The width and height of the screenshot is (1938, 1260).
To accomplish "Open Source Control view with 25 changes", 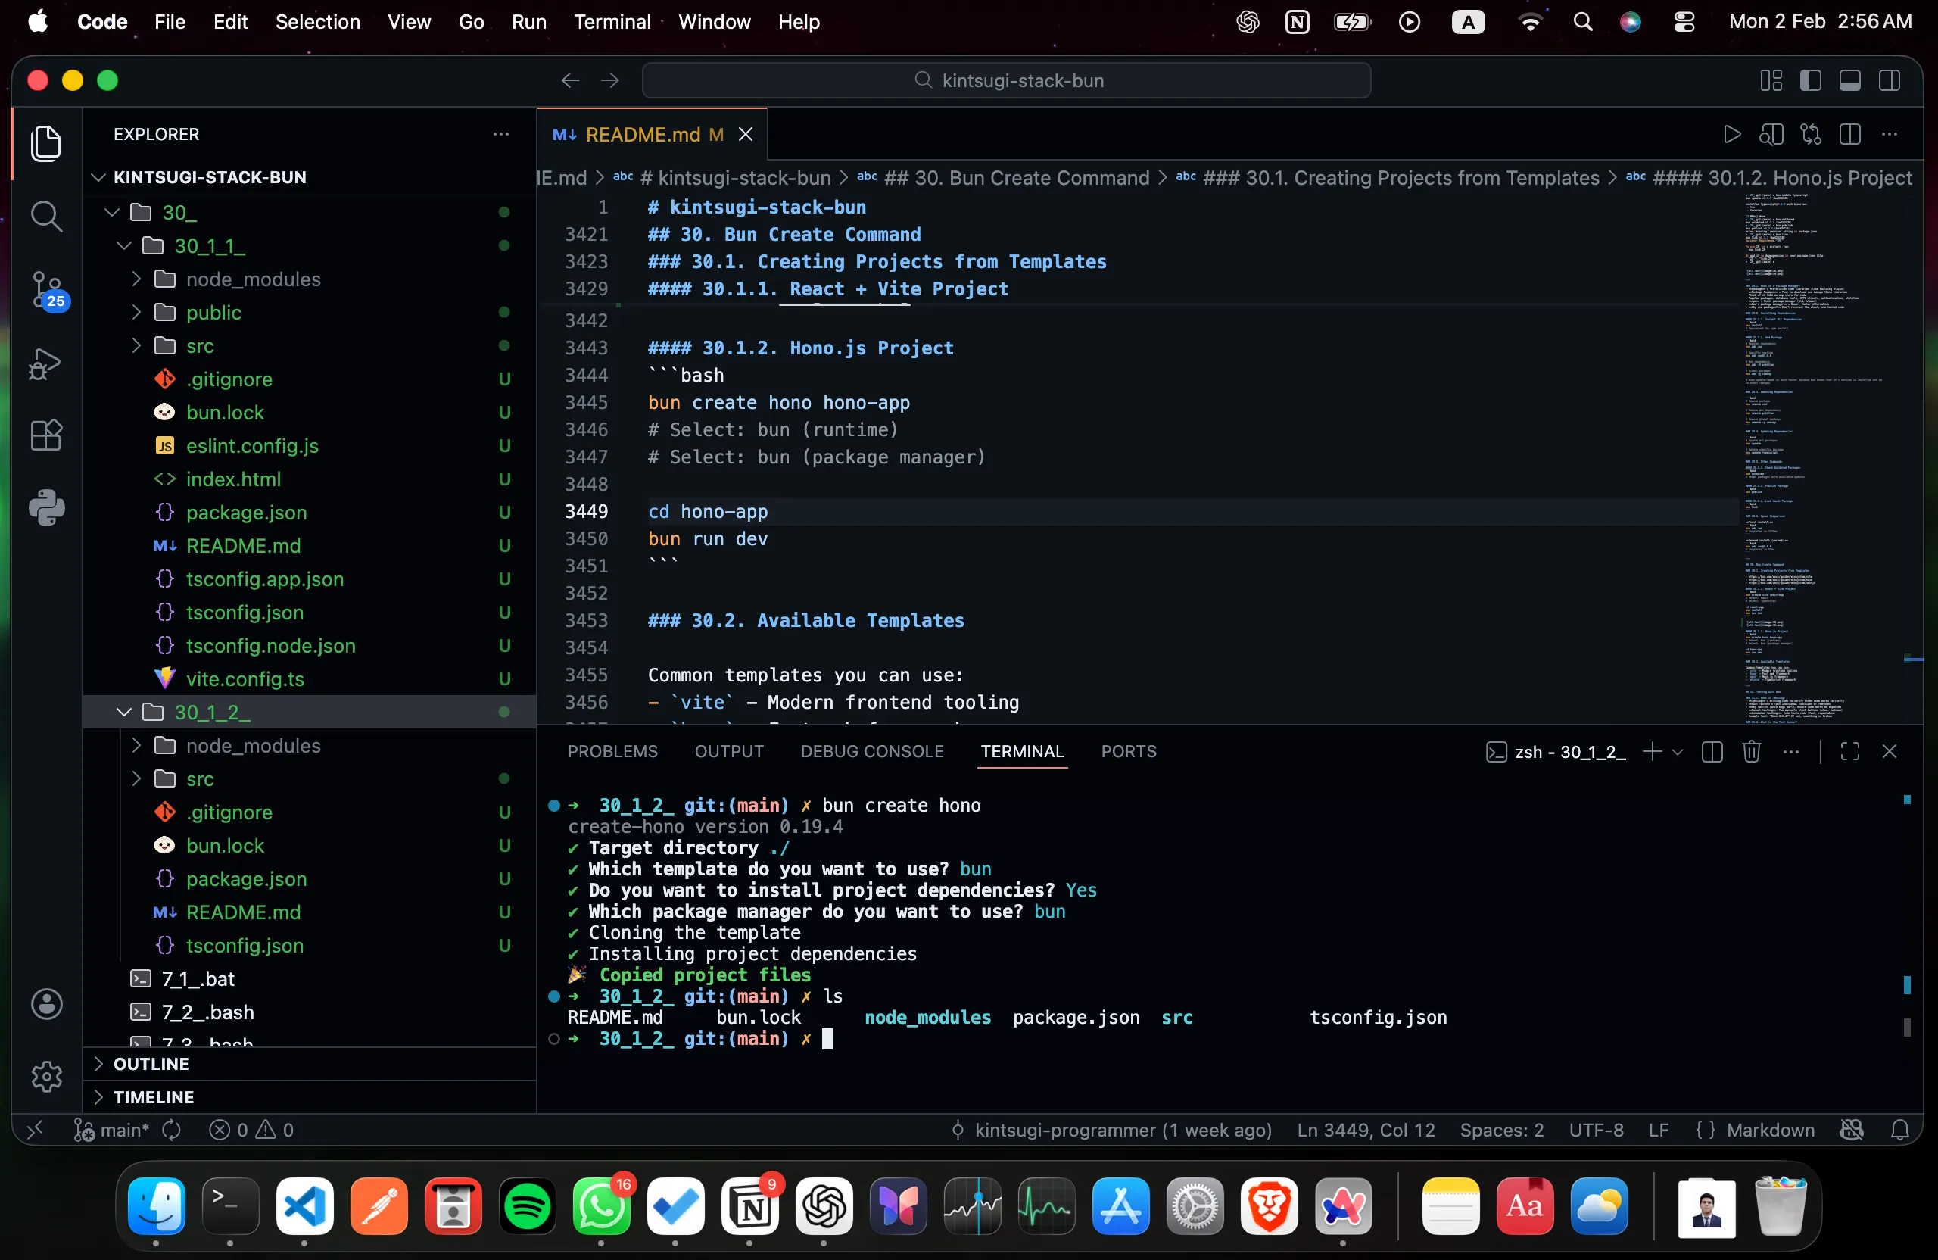I will tap(45, 289).
